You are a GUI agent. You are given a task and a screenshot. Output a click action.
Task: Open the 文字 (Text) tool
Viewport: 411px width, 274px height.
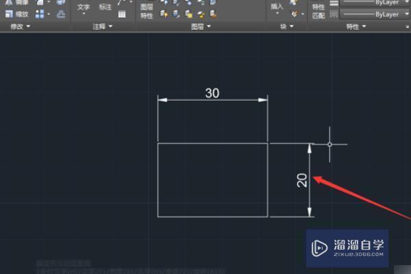point(84,8)
